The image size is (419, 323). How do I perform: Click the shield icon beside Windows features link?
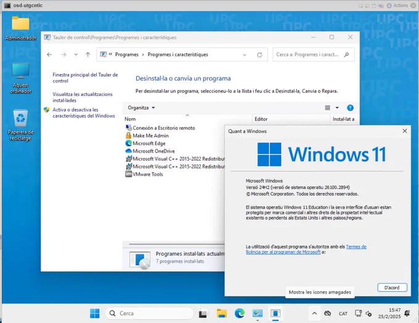46,110
